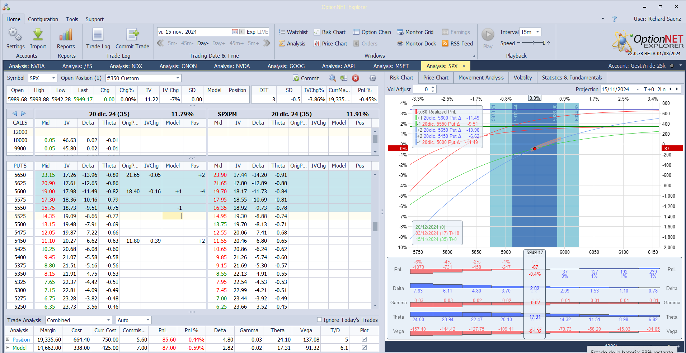686x353 pixels.
Task: Switch to the Volatility tab
Action: coord(522,78)
